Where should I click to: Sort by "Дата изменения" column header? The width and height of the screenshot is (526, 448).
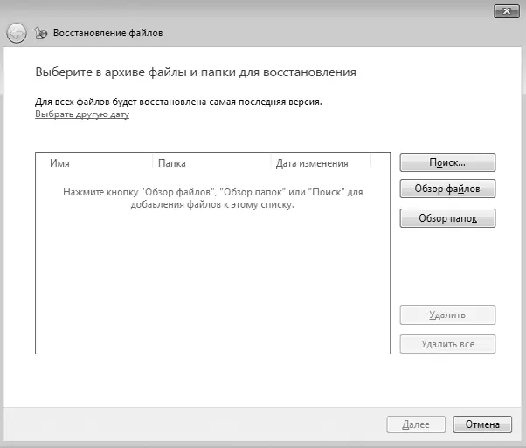coord(321,163)
